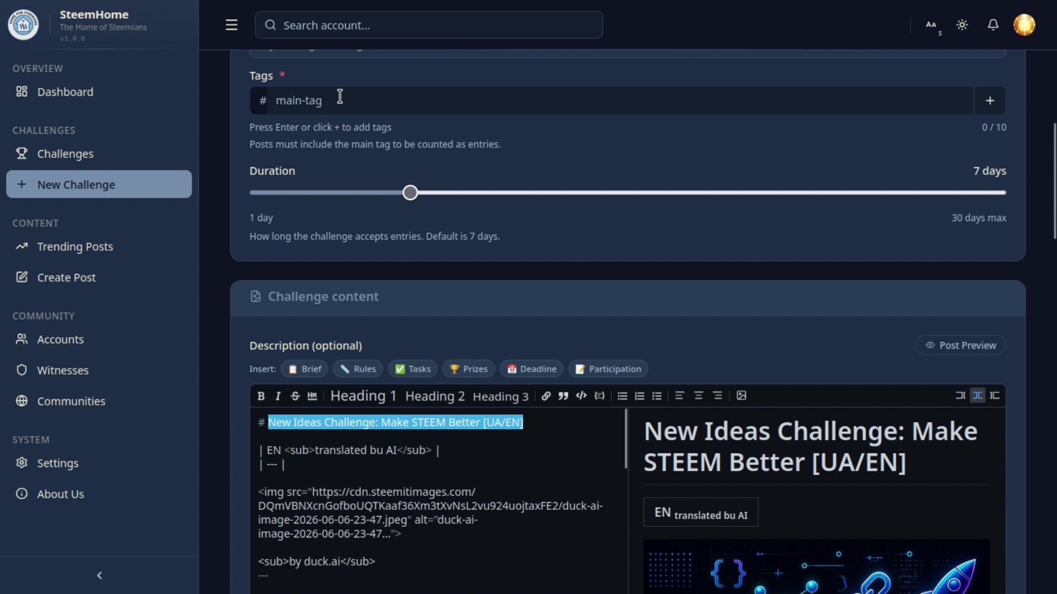Insert the Tasks template
Screen dimensions: 1057x594
[x=412, y=369]
